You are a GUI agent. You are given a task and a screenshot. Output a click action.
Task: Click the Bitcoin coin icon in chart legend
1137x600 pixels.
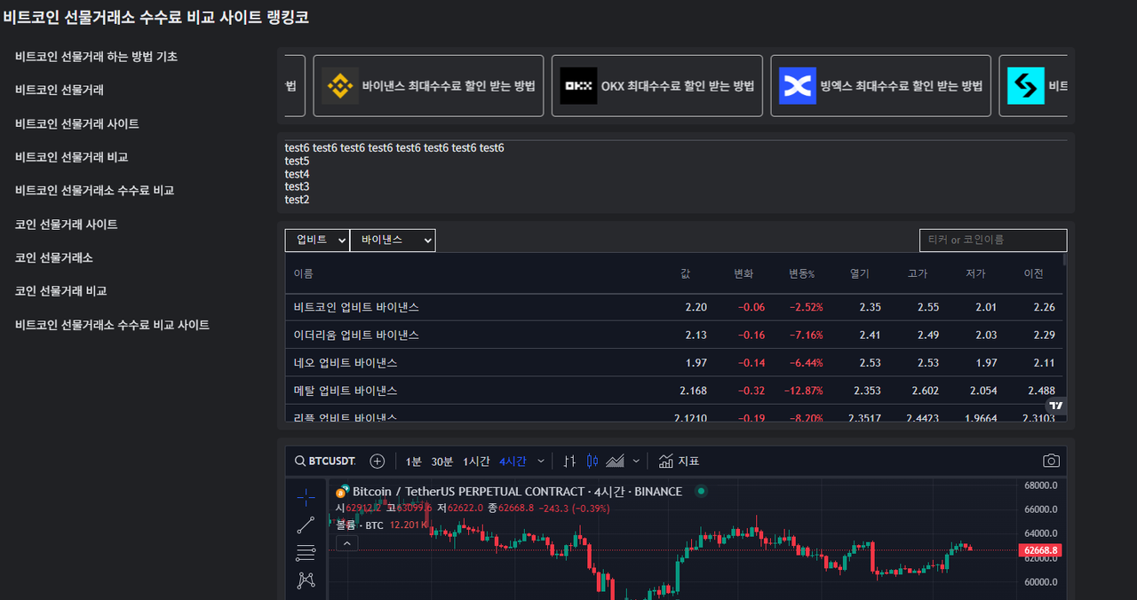342,492
